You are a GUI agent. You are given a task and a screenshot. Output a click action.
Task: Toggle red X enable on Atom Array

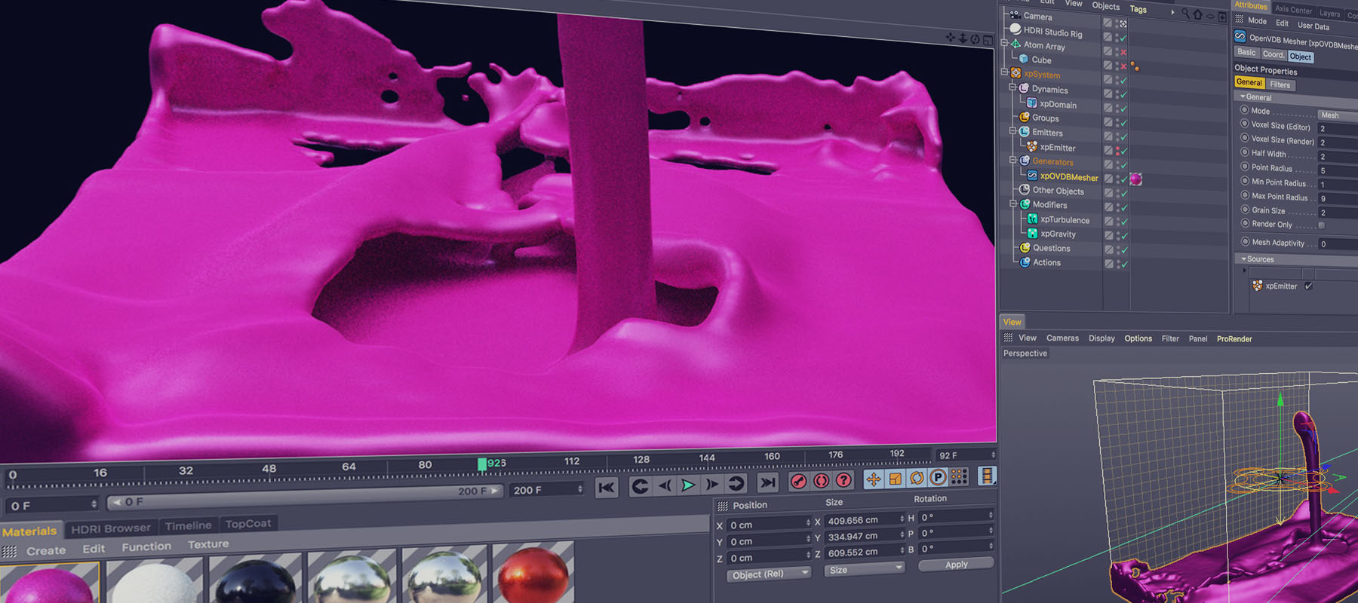1123,52
